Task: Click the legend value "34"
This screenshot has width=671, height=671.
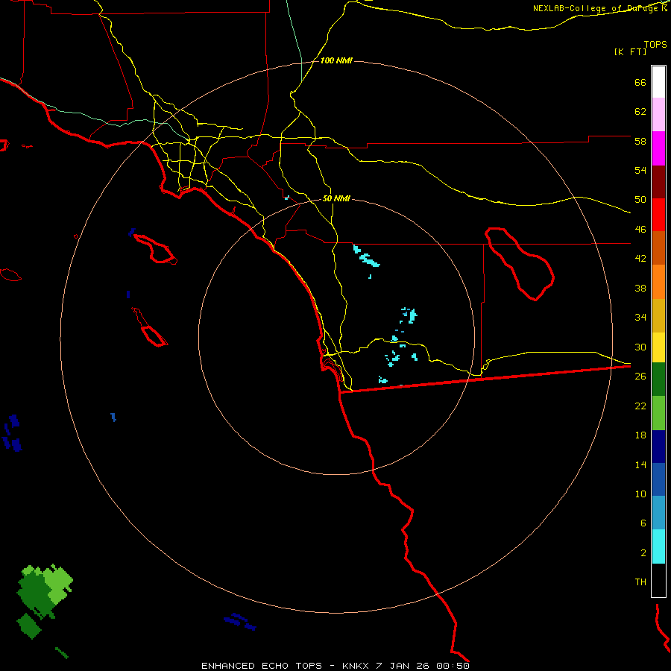Action: coord(640,317)
